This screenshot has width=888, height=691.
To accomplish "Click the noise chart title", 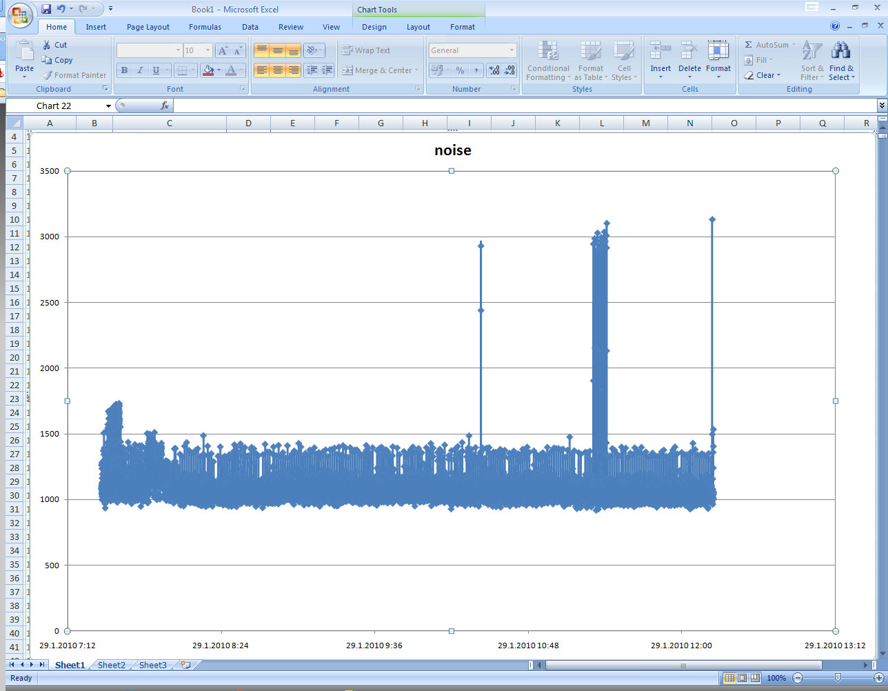I will [x=452, y=150].
